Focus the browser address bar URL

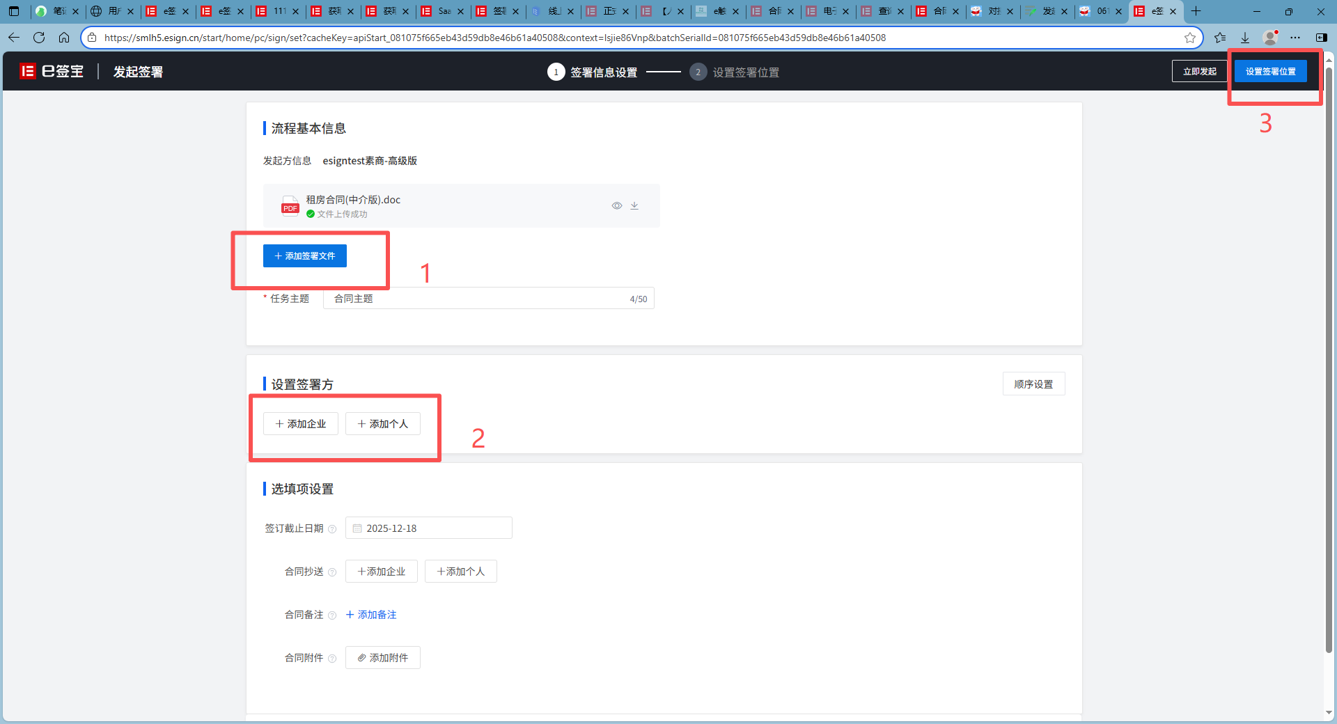coord(495,38)
